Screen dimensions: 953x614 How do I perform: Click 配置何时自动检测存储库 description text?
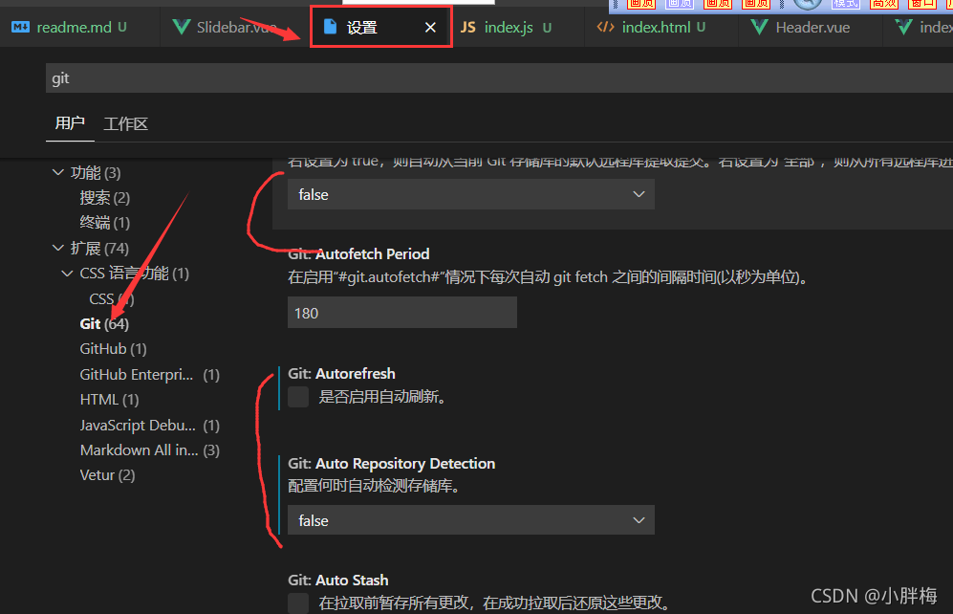[374, 486]
